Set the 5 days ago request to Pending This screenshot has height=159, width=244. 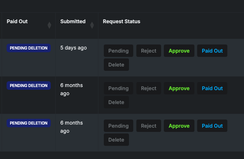coord(119,51)
